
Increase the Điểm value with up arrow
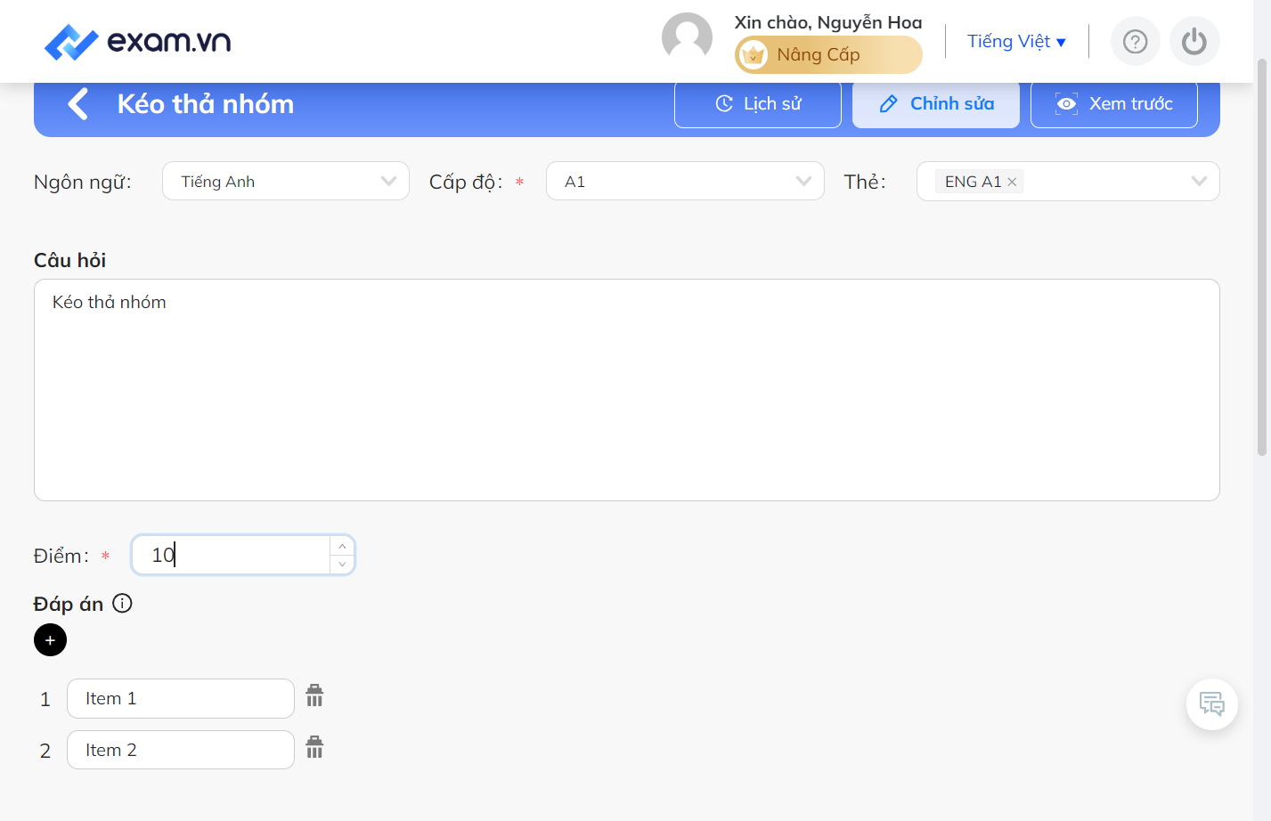(x=342, y=546)
